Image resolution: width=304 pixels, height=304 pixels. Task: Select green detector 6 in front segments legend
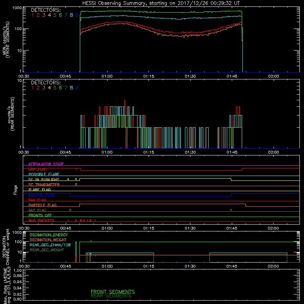(x=60, y=15)
